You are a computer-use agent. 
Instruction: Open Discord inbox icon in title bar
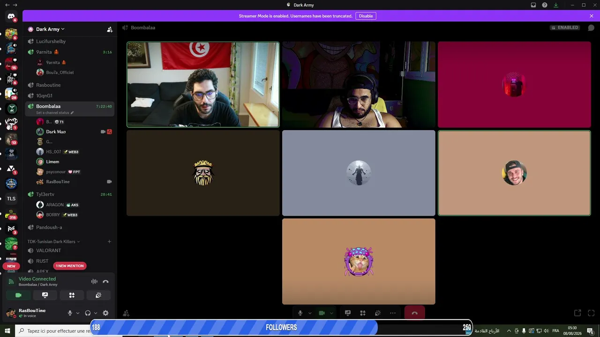coord(533,5)
